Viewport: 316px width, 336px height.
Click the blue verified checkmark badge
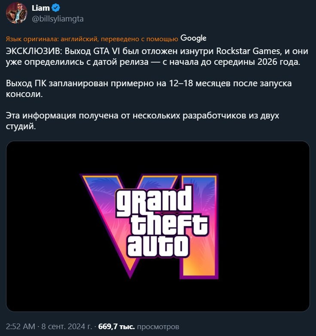click(56, 8)
